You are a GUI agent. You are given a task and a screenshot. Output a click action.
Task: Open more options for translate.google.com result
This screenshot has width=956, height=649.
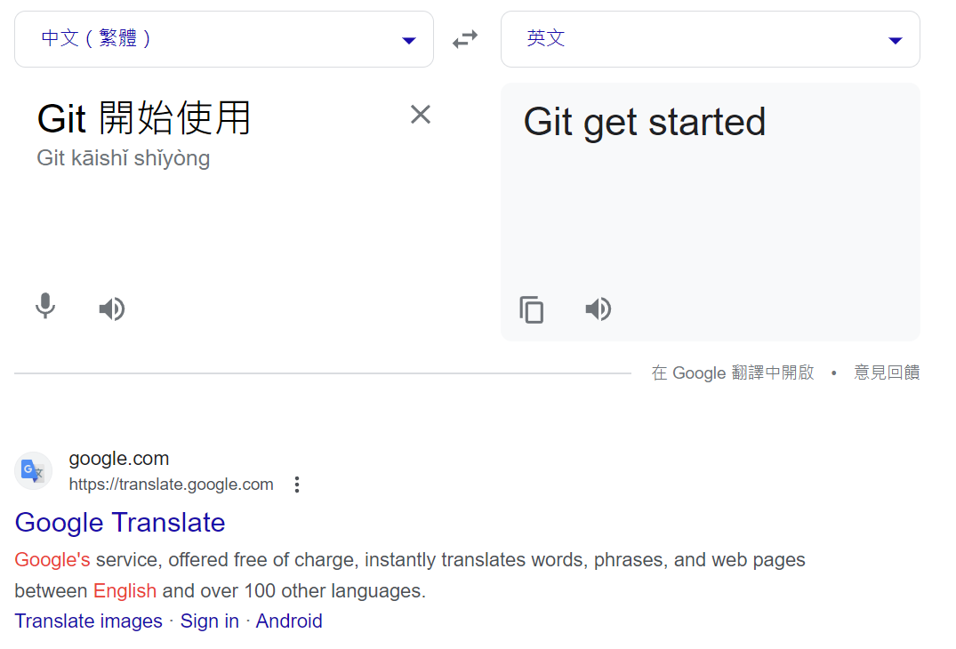(x=297, y=485)
